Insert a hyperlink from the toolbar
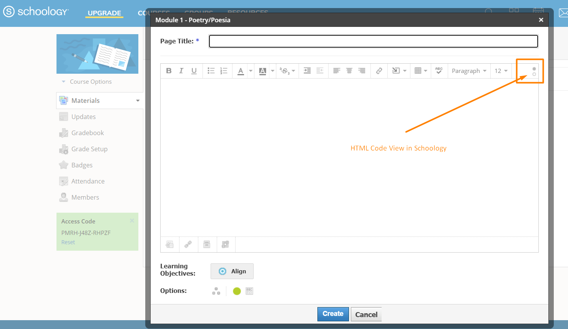Viewport: 568px width, 329px height. coord(379,71)
